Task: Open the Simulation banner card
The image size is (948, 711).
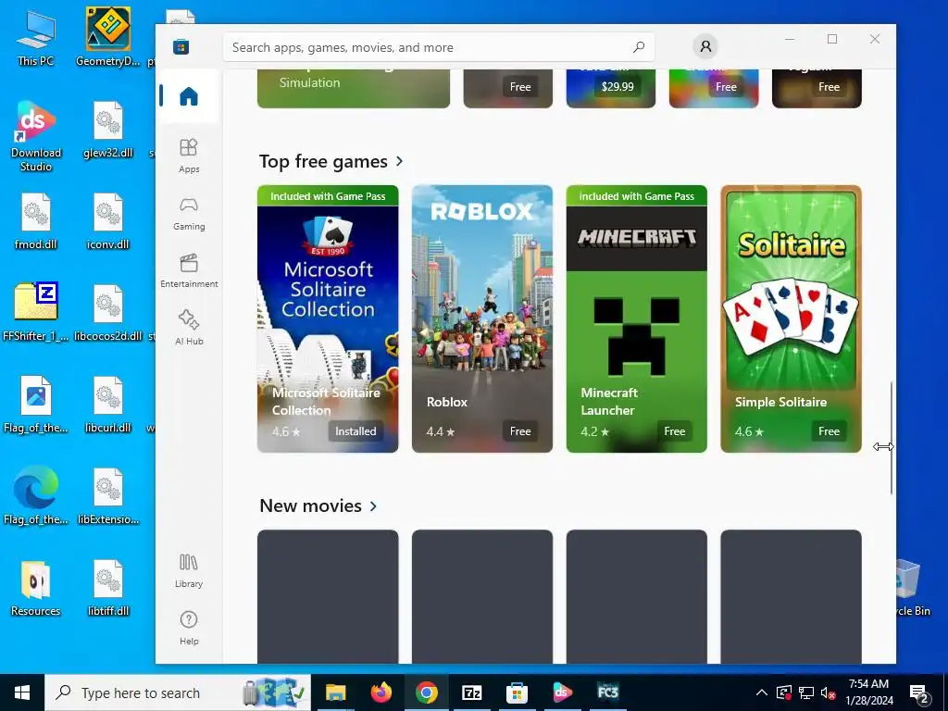Action: [354, 88]
